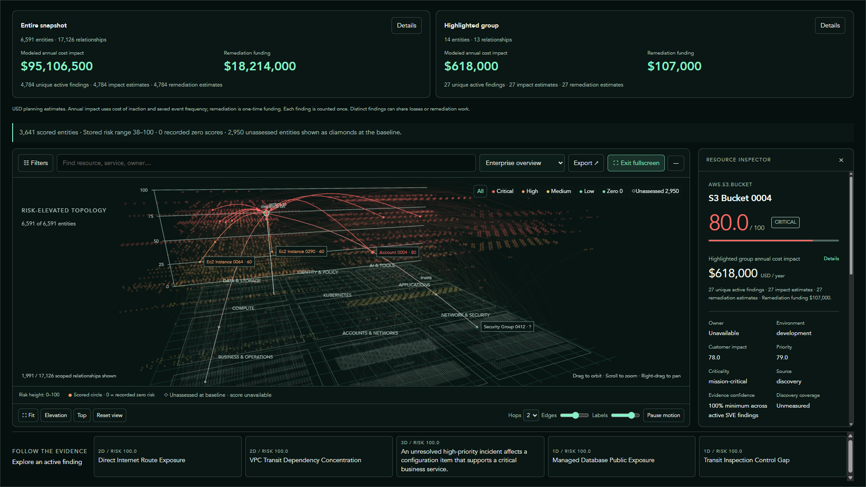Adjust the Edges slider
Screen dimensions: 866x487
click(574, 415)
